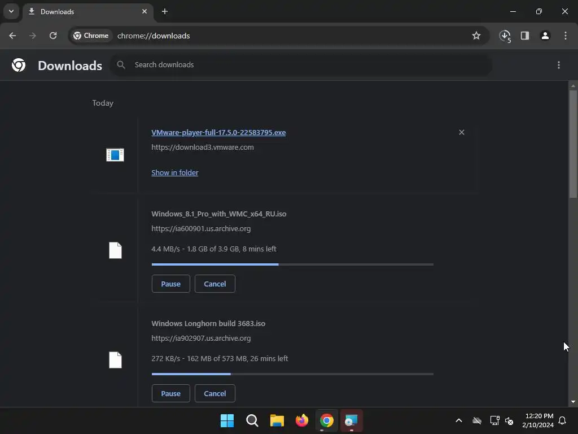Open File Explorer from the taskbar

pyautogui.click(x=277, y=420)
